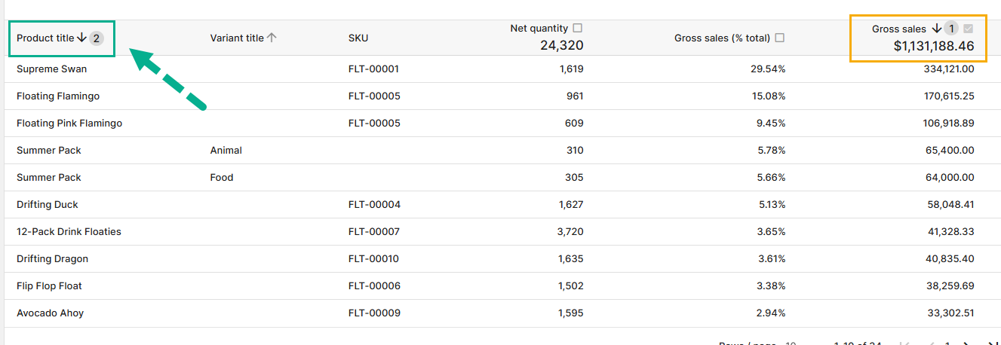Click the sort priority badge 2

click(x=96, y=38)
